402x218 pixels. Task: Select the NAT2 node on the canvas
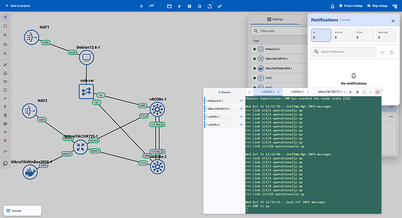point(30,111)
